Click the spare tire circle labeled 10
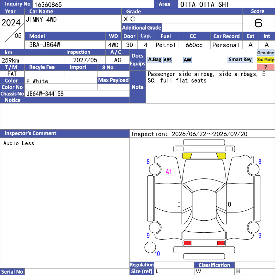275x275 pixels. pos(150,247)
